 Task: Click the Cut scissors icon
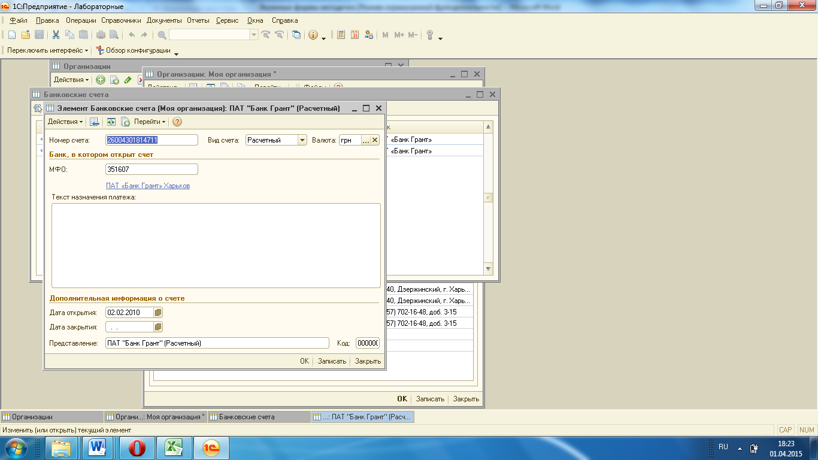[x=56, y=35]
